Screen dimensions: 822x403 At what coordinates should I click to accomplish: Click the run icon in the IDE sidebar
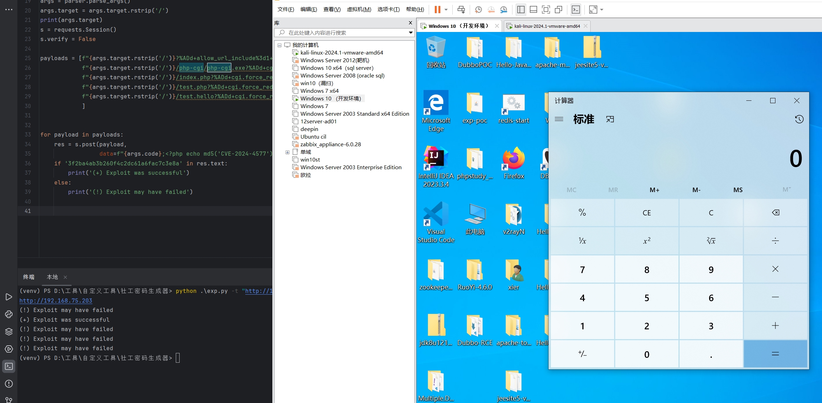coord(9,297)
